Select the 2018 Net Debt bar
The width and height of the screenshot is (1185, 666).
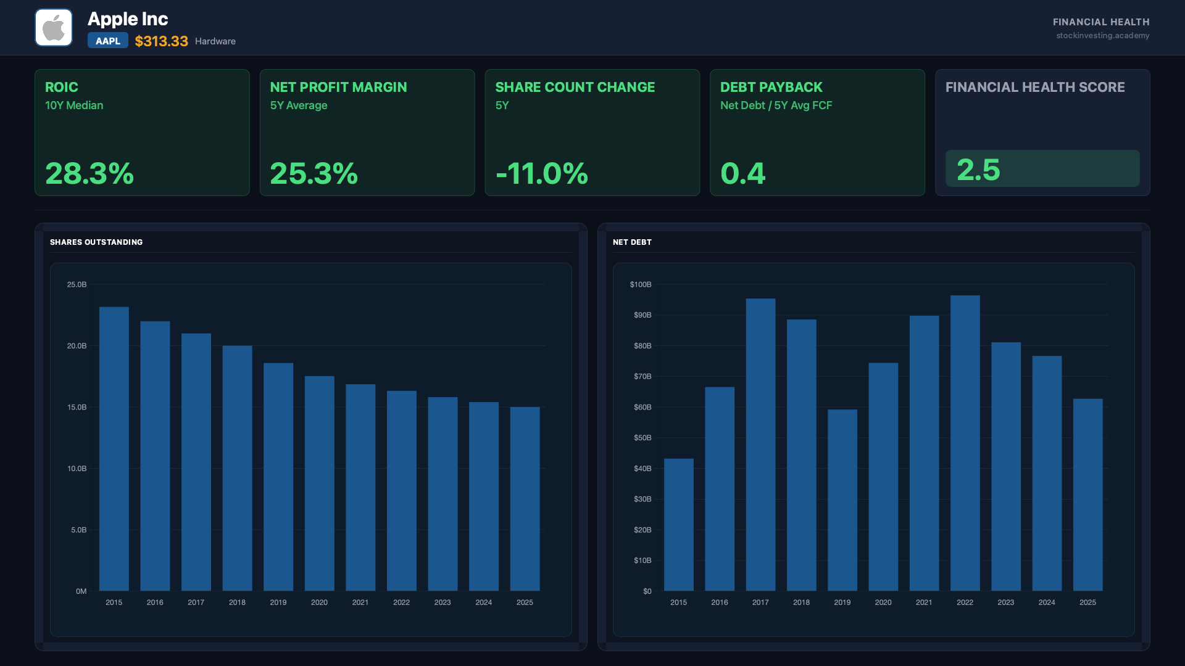pyautogui.click(x=802, y=455)
